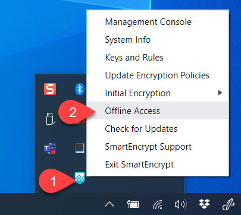Select Check for Updates
The height and width of the screenshot is (215, 241).
(x=158, y=129)
